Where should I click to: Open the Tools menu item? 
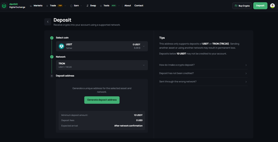[106, 6]
